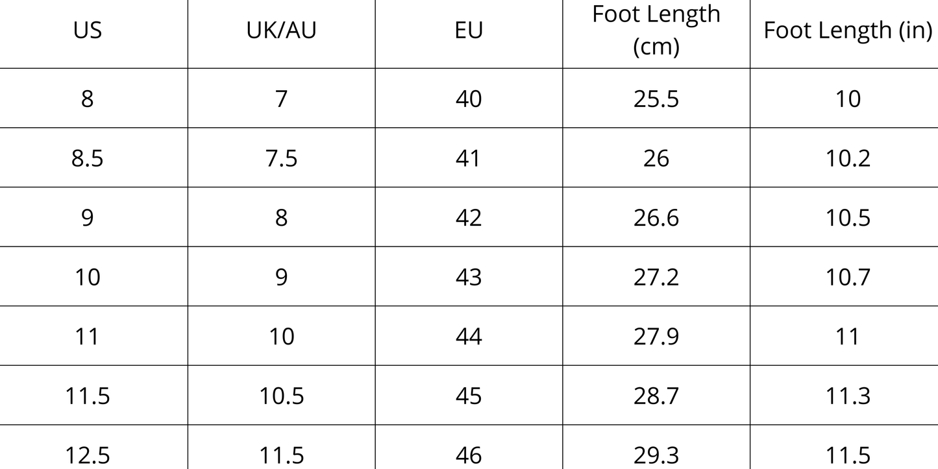
Task: Select the EU column header
Action: coord(469,30)
